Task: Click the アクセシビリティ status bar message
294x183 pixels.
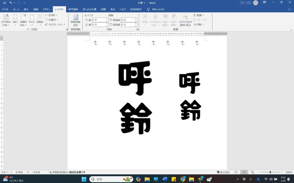Action: point(67,172)
